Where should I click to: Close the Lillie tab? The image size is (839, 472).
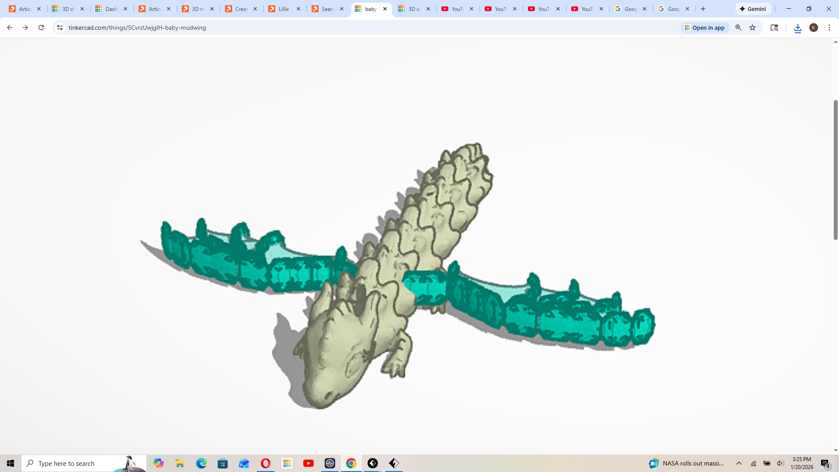[x=298, y=9]
